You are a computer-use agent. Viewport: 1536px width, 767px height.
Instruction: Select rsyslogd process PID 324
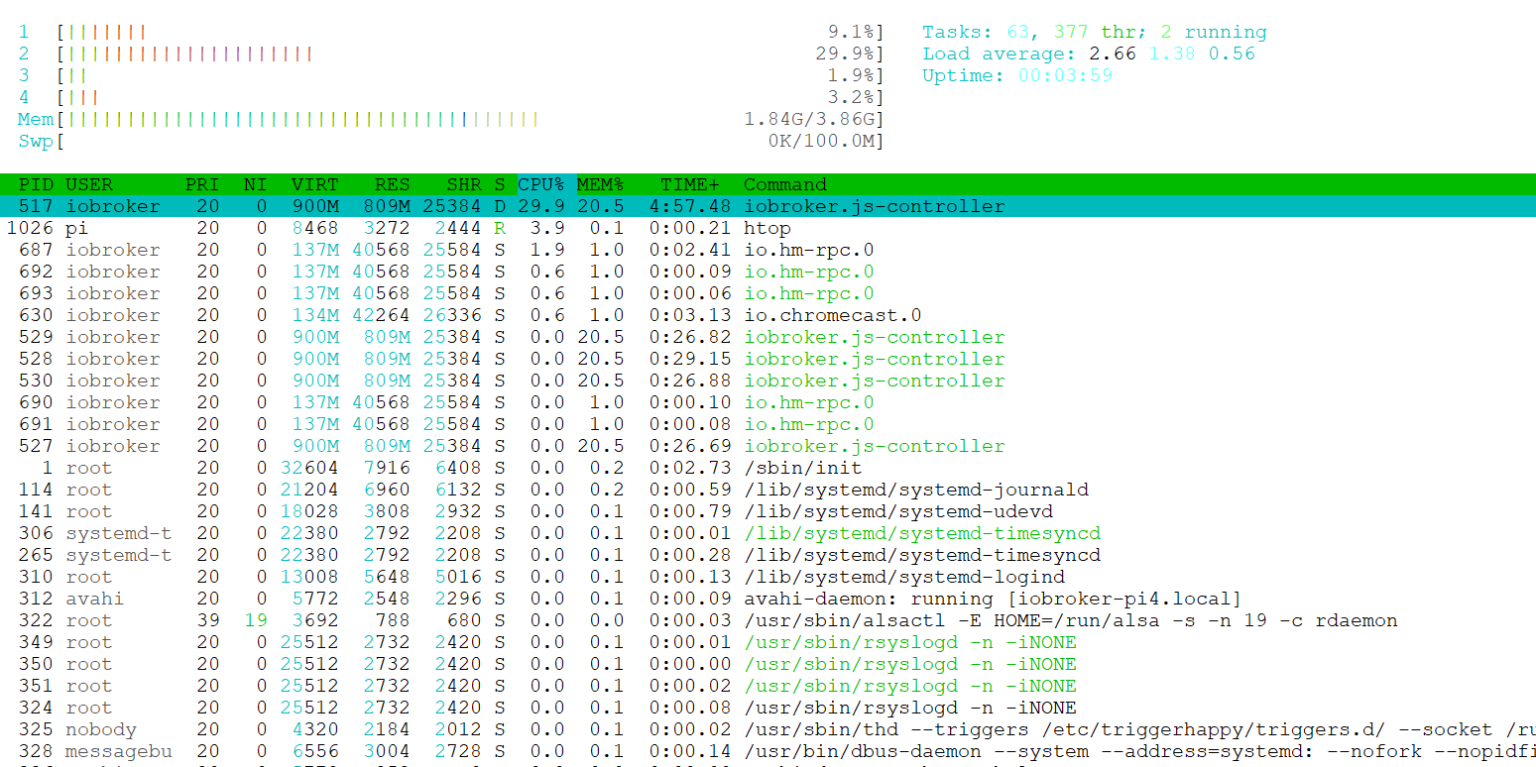point(768,708)
